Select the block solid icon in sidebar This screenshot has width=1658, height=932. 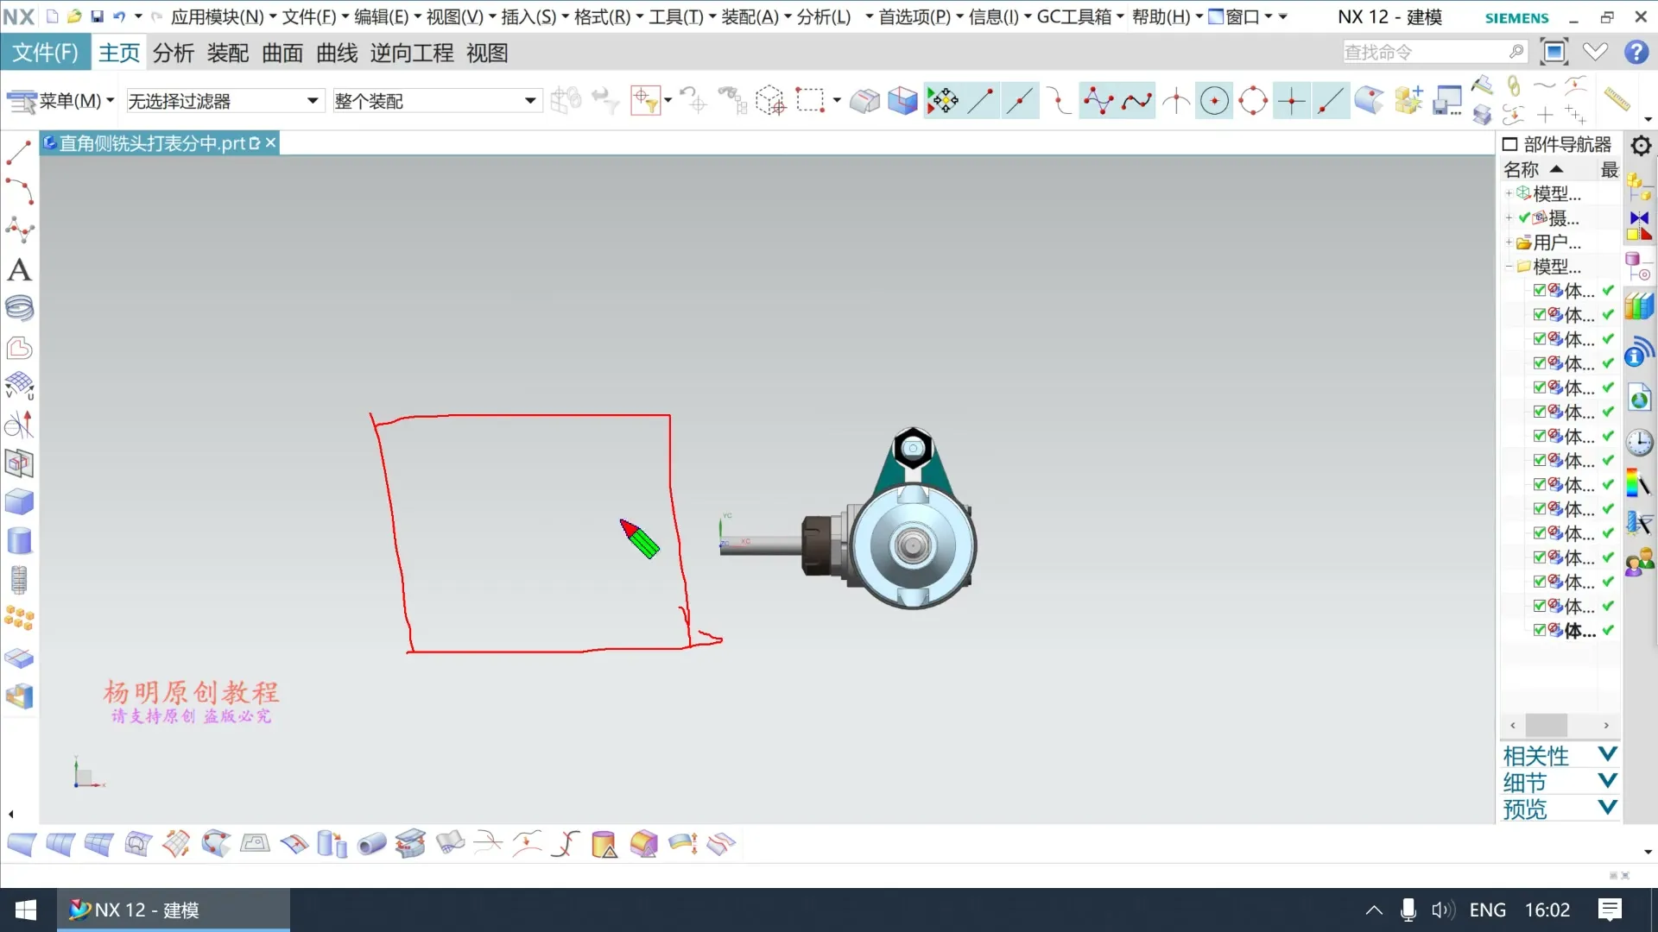19,501
